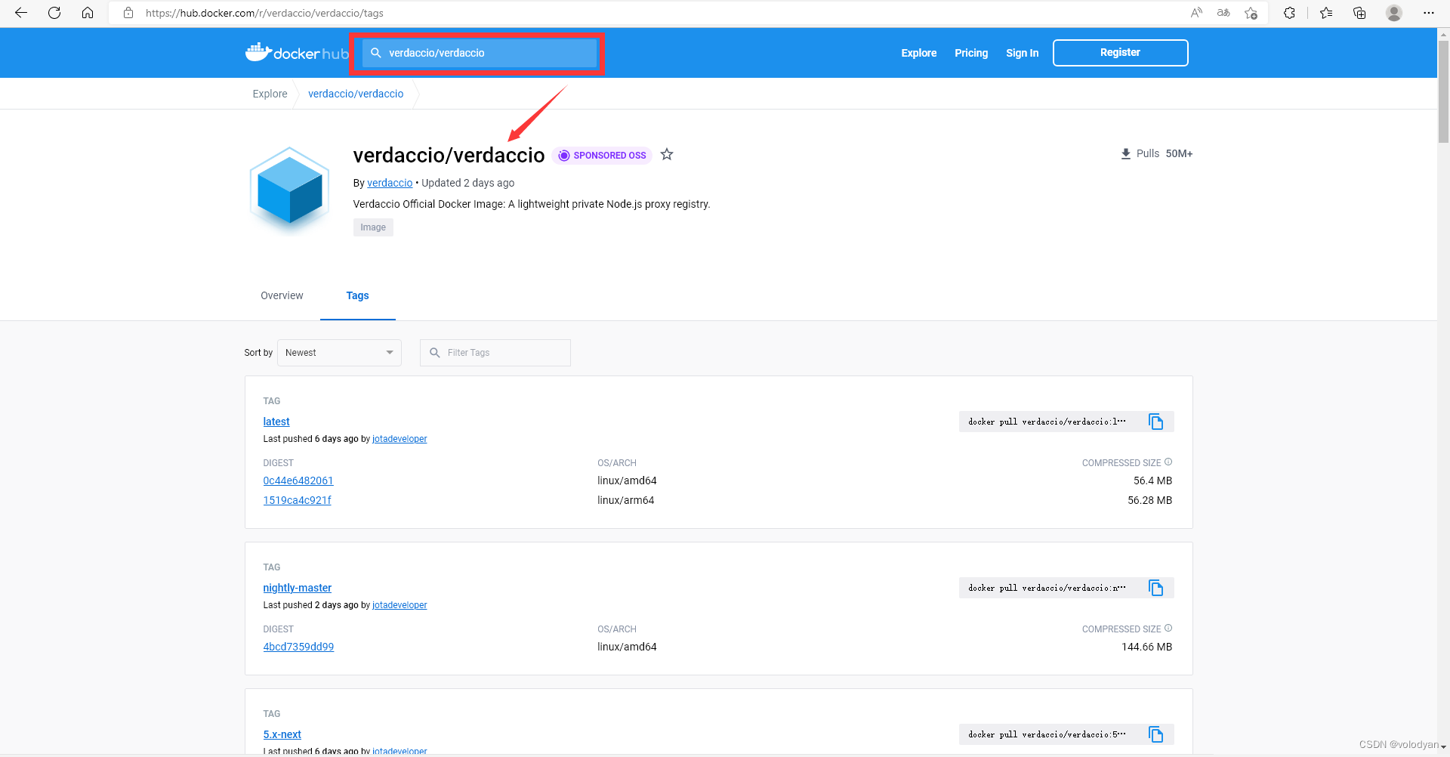Image resolution: width=1450 pixels, height=757 pixels.
Task: Open browser collections icon
Action: click(1359, 13)
